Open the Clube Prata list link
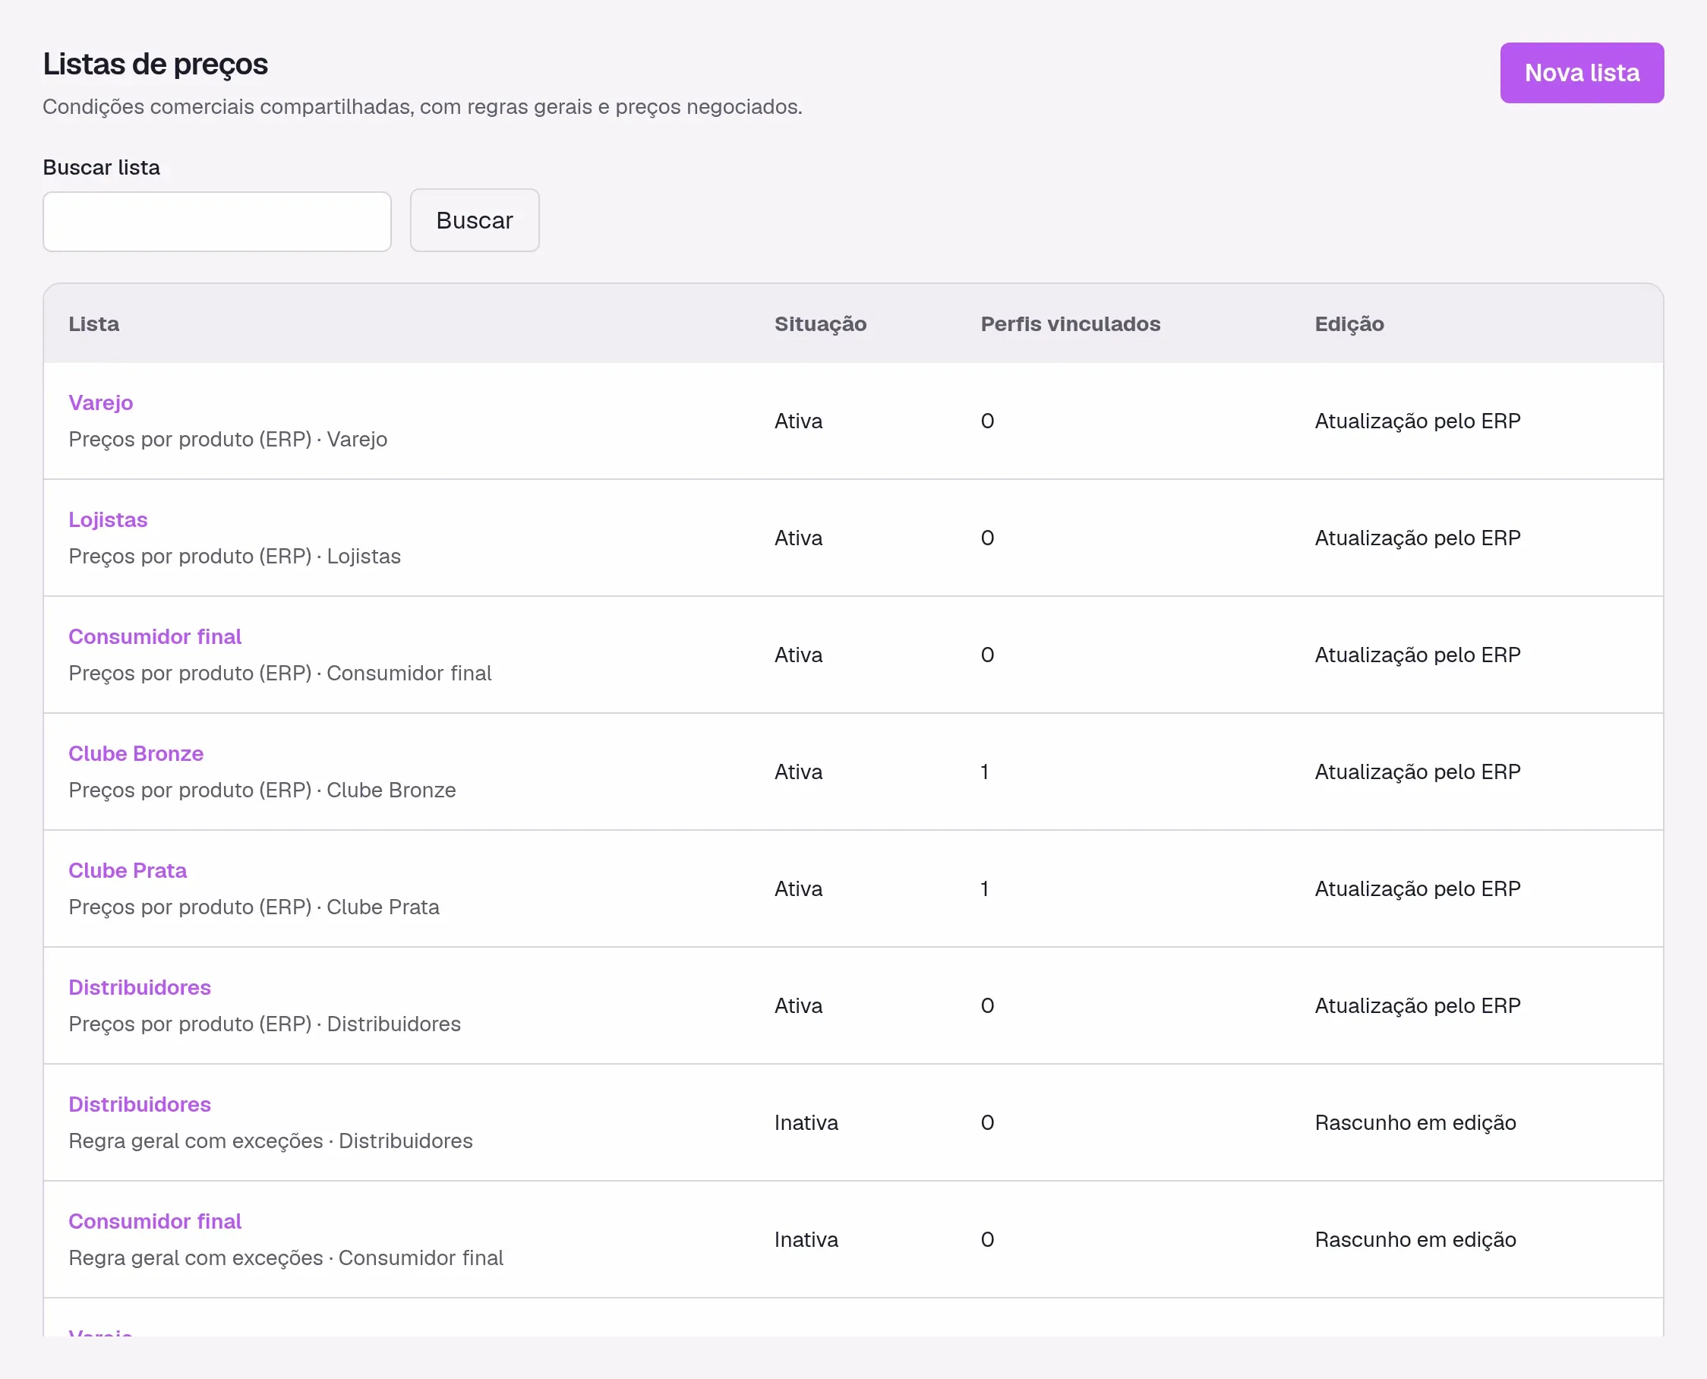This screenshot has height=1379, width=1707. [x=127, y=869]
